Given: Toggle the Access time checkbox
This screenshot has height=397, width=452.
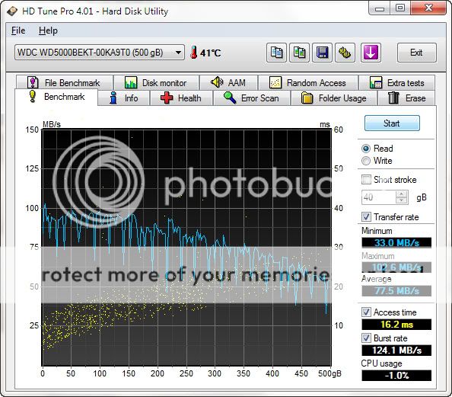Looking at the screenshot, I should tap(366, 312).
